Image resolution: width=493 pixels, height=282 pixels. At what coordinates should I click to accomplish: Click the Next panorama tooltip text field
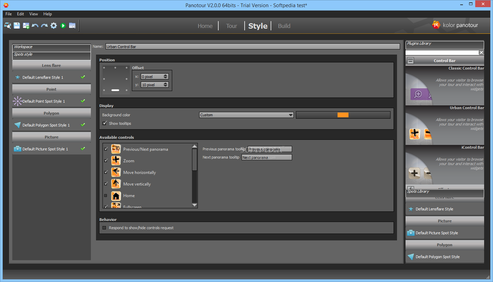[267, 157]
